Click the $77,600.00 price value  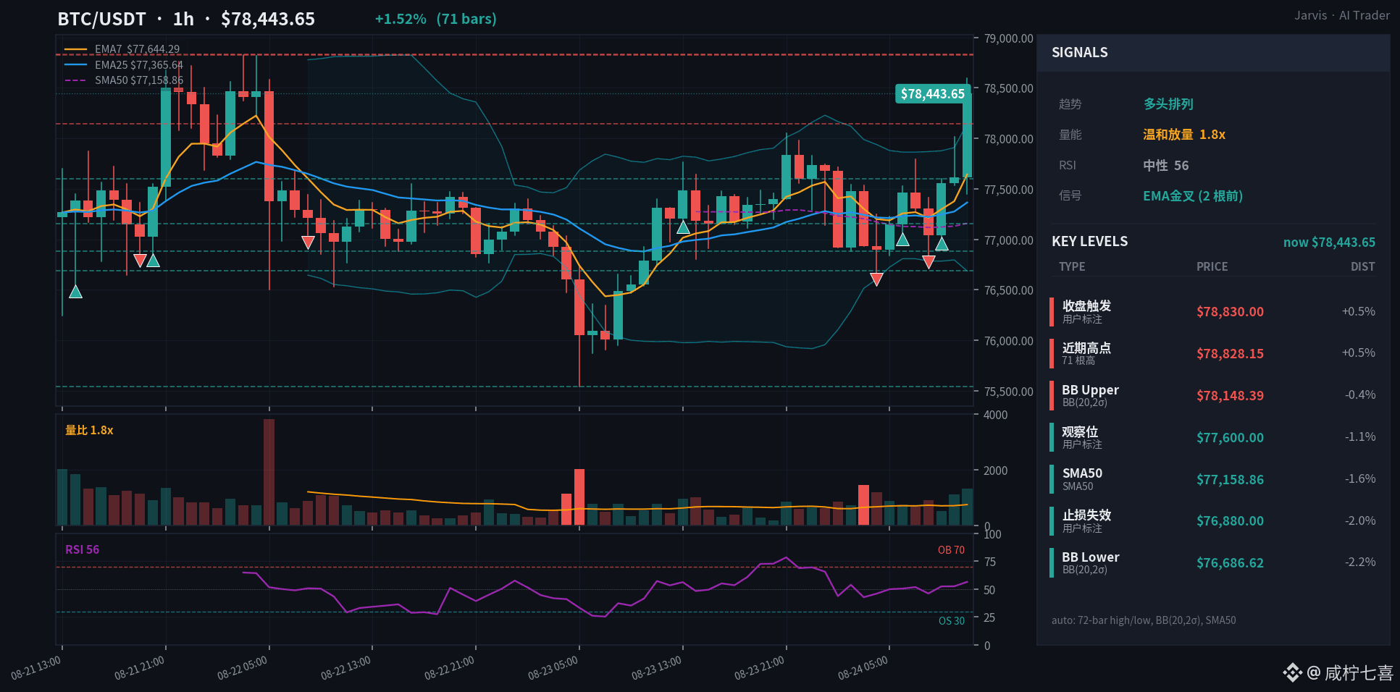coord(1230,438)
